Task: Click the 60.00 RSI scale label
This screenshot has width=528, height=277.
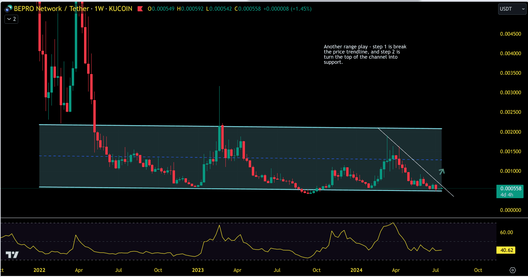Action: (506, 232)
